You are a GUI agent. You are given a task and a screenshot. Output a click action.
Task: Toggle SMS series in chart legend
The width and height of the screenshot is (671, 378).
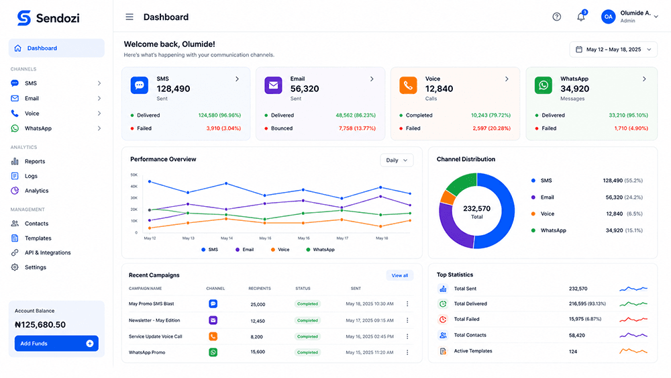[x=209, y=250]
